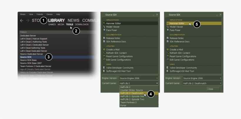Click Valve Developer Community icon in right SDK window
The width and height of the screenshot is (241, 119).
pos(168,68)
